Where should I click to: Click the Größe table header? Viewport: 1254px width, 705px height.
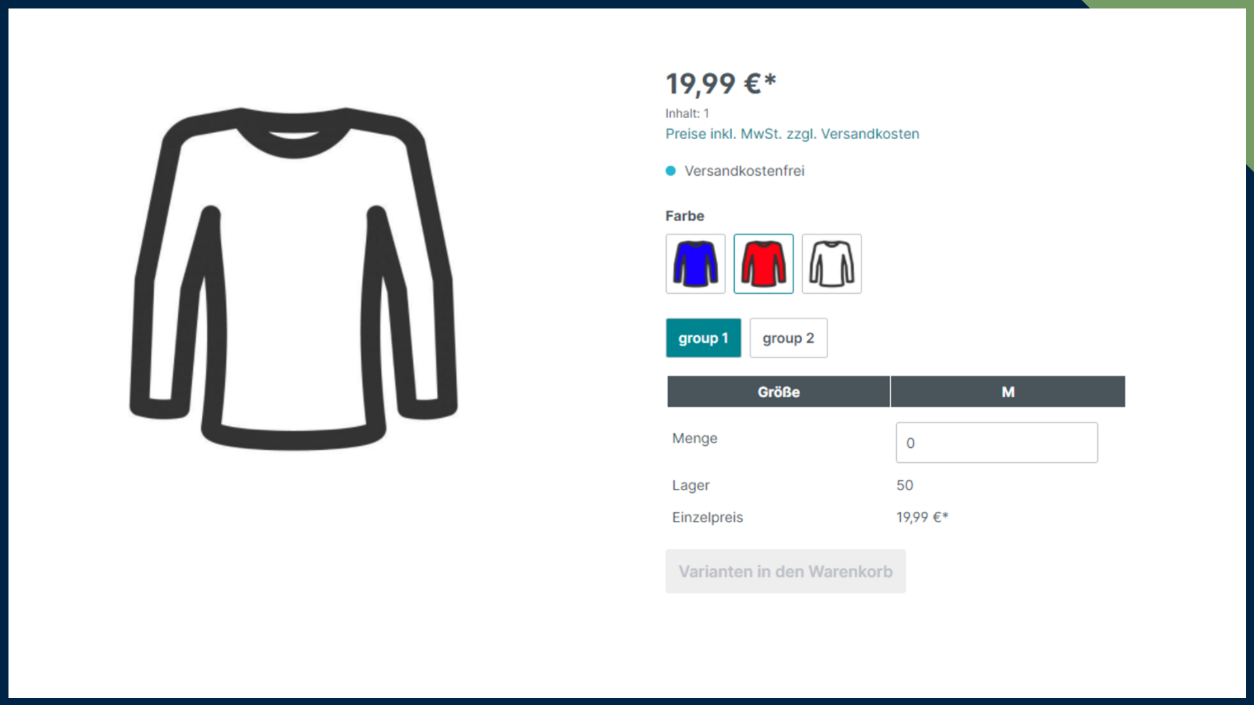pos(779,392)
